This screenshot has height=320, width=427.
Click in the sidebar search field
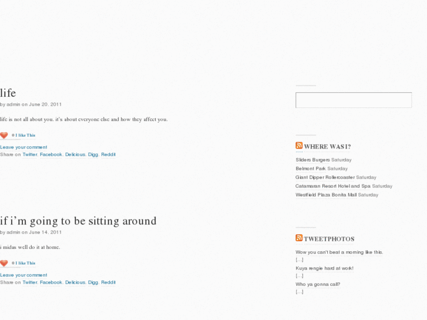coord(354,100)
